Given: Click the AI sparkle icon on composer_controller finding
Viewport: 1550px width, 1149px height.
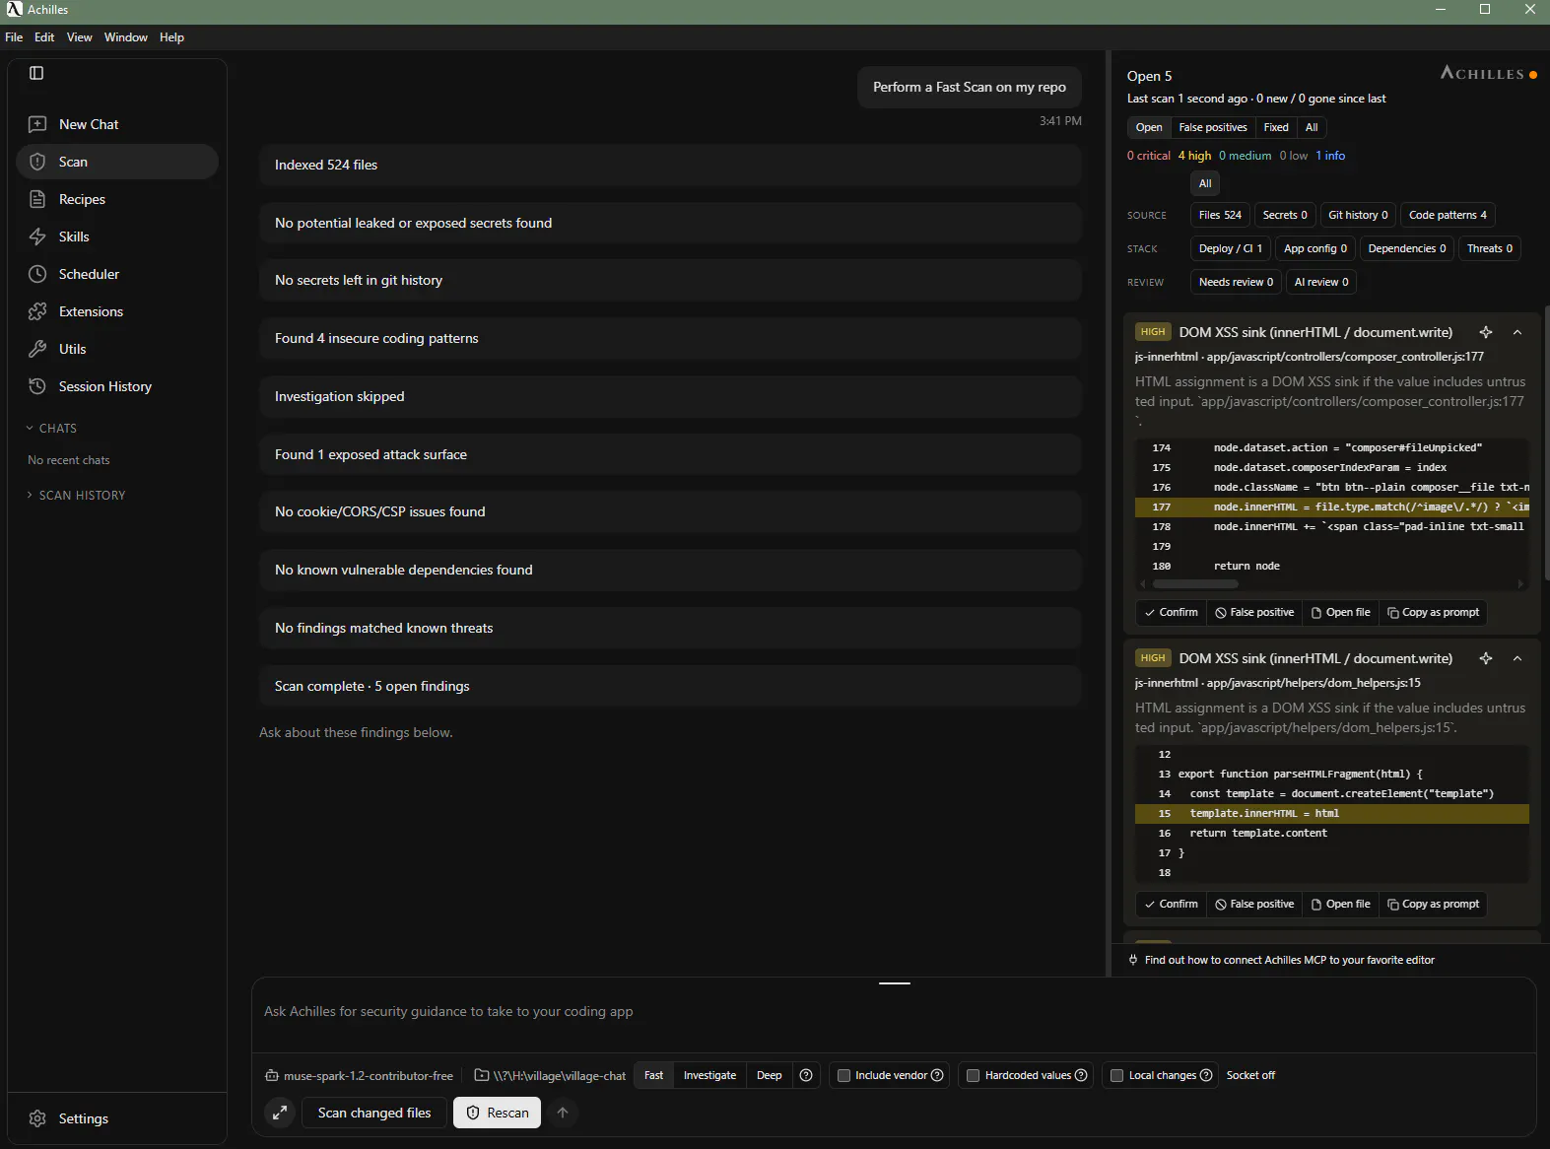Looking at the screenshot, I should (x=1486, y=332).
